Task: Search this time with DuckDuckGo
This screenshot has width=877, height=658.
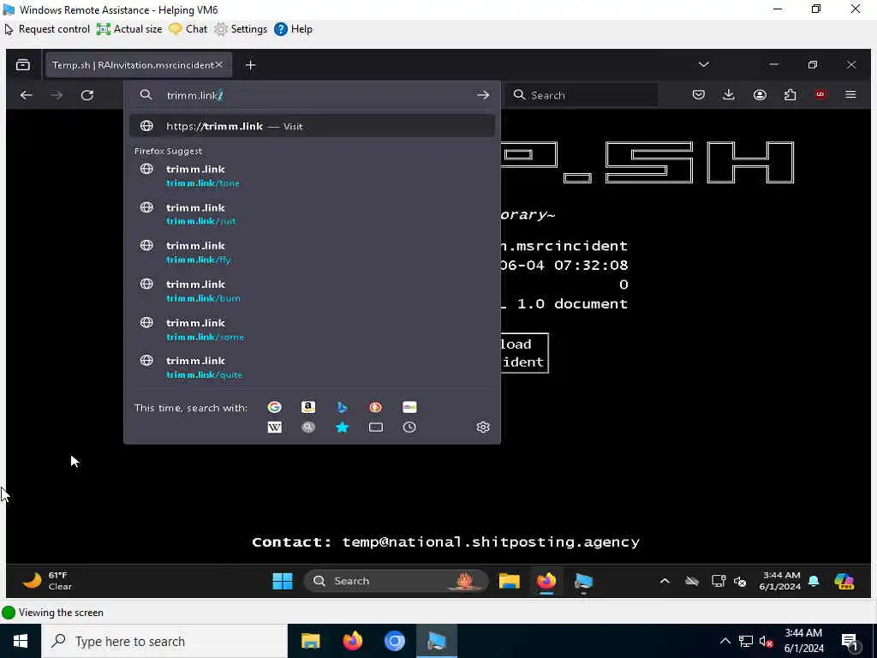Action: [376, 407]
